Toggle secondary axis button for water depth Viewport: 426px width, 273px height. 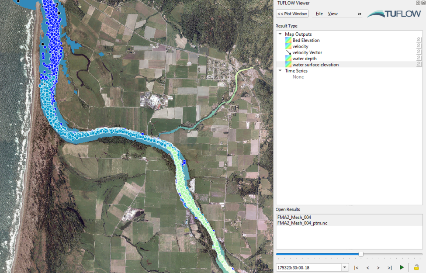(419, 59)
